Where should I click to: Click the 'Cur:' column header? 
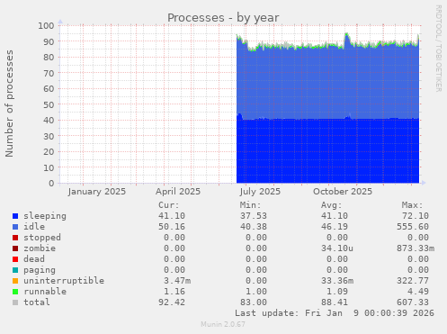[169, 205]
